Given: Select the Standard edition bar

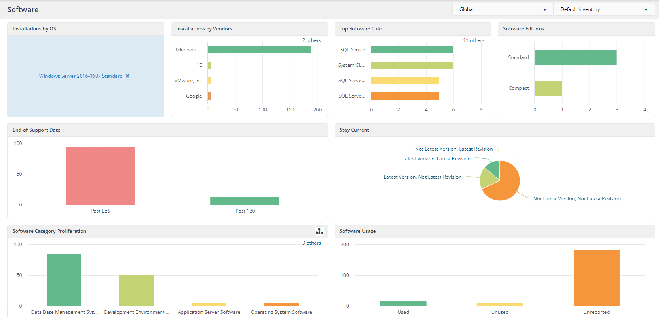Looking at the screenshot, I should click(x=575, y=57).
